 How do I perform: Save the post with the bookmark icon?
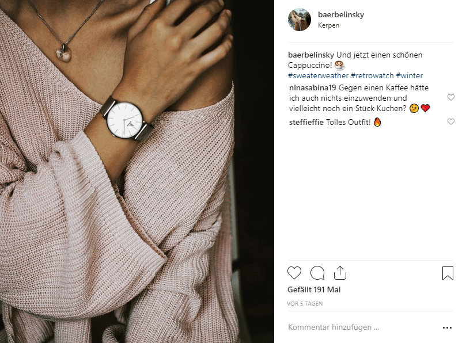(448, 273)
